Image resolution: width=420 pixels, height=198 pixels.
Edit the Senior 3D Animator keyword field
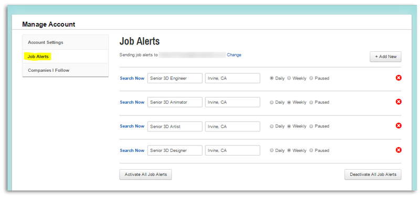175,102
